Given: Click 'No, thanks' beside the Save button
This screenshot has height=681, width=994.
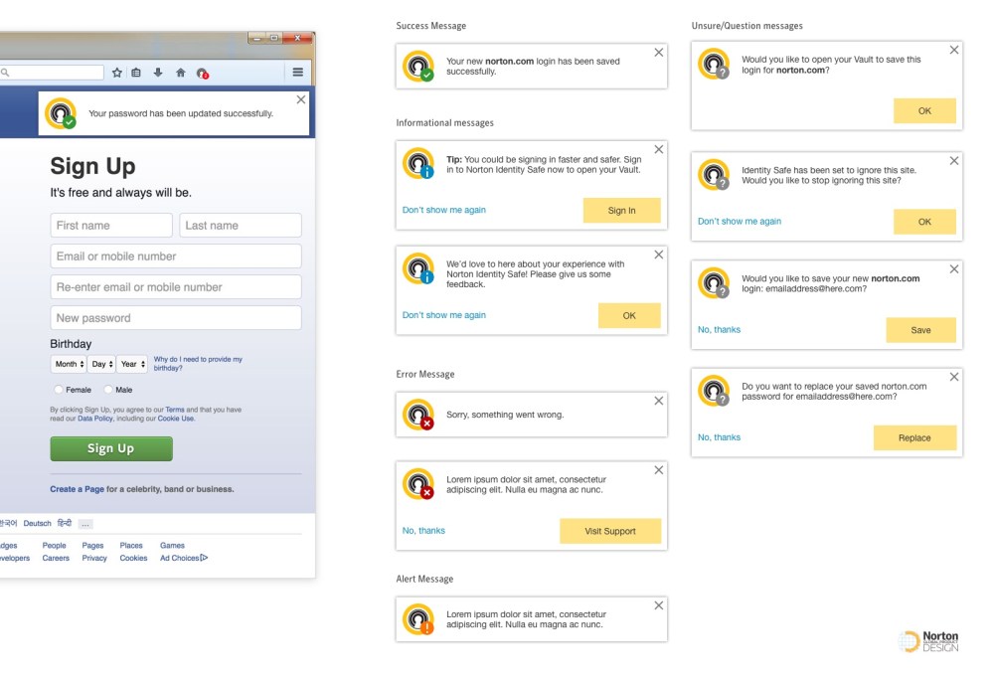Looking at the screenshot, I should click(x=719, y=330).
